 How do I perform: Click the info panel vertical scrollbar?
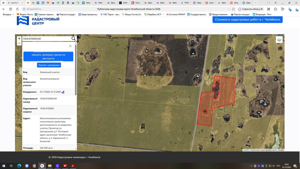click(76, 70)
